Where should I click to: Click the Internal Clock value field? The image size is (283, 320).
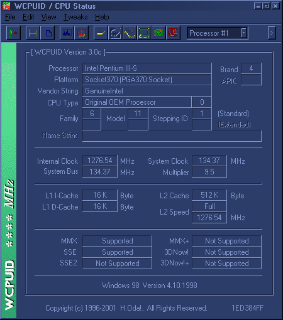(x=100, y=161)
